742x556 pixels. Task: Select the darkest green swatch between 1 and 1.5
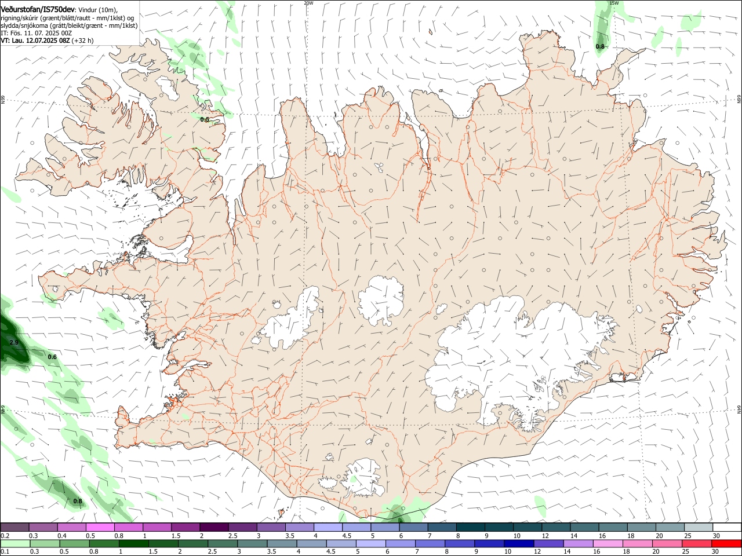click(x=133, y=543)
